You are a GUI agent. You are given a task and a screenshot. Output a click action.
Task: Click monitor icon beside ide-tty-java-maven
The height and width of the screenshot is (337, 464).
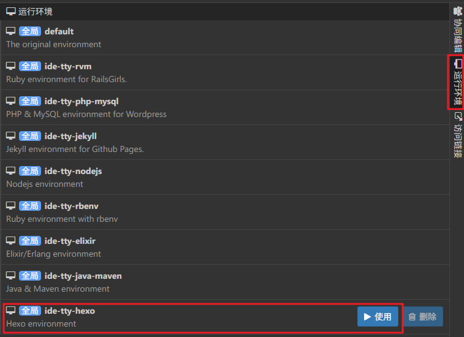[11, 276]
